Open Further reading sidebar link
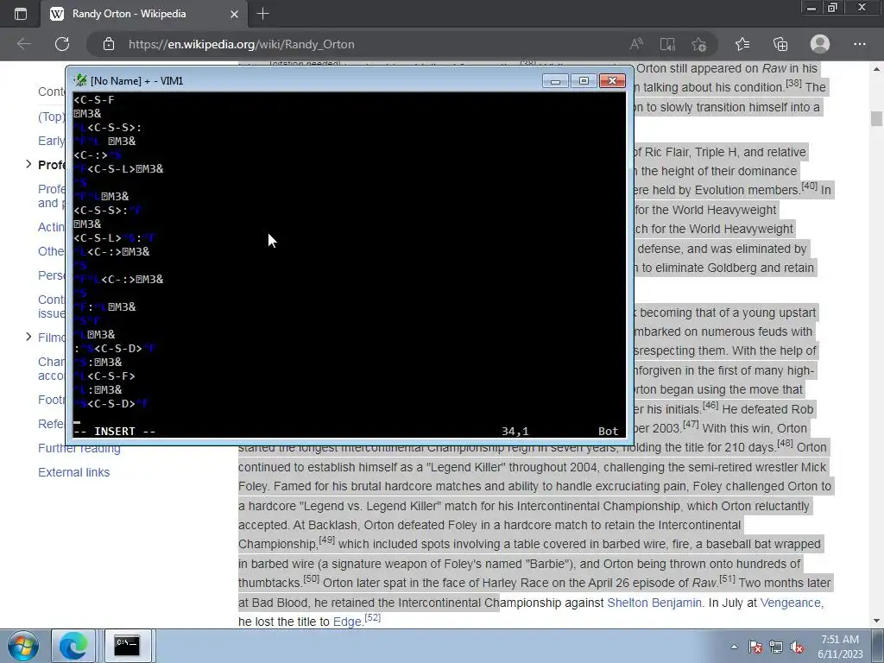The image size is (884, 663). (79, 448)
